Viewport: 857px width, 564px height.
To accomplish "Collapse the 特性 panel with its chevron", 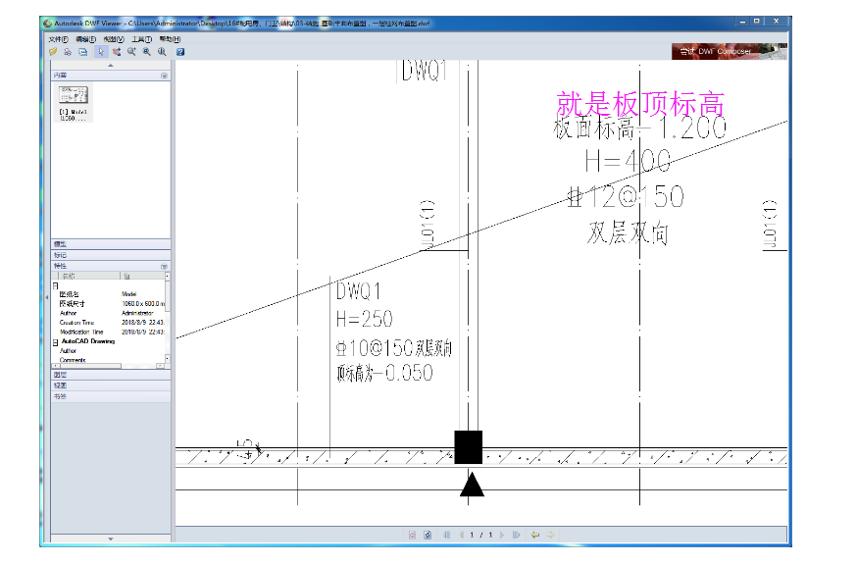I will [164, 266].
